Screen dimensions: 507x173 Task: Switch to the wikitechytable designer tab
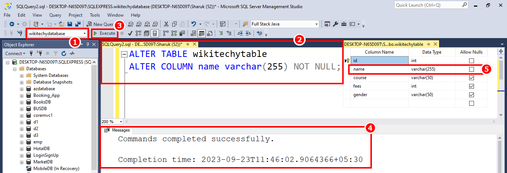(x=383, y=44)
